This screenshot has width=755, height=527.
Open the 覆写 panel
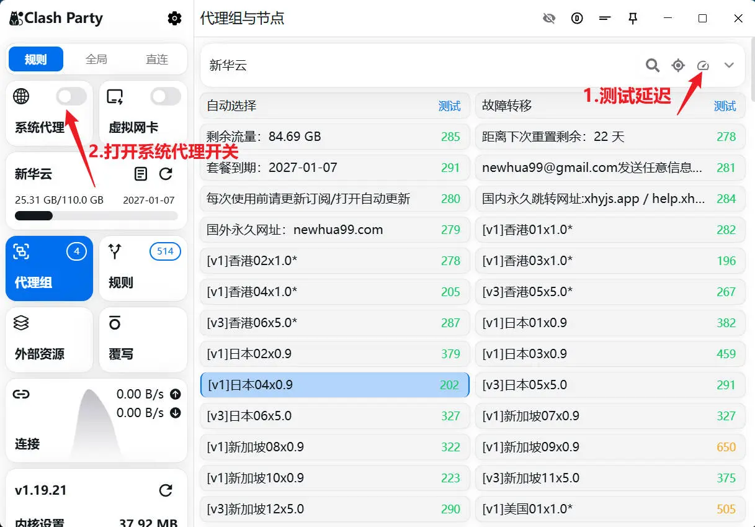click(143, 340)
